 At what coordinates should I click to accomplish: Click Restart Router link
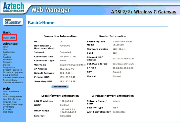[x=11, y=80]
